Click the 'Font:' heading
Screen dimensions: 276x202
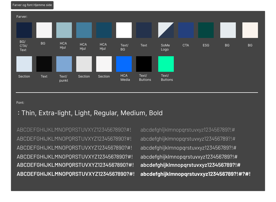(20, 103)
